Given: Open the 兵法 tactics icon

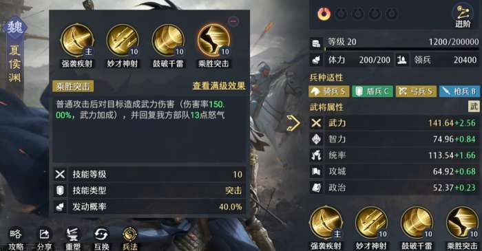Looking at the screenshot, I should [x=130, y=239].
